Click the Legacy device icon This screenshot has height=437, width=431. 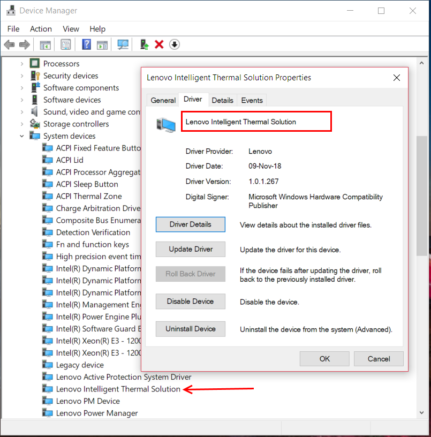coord(47,365)
